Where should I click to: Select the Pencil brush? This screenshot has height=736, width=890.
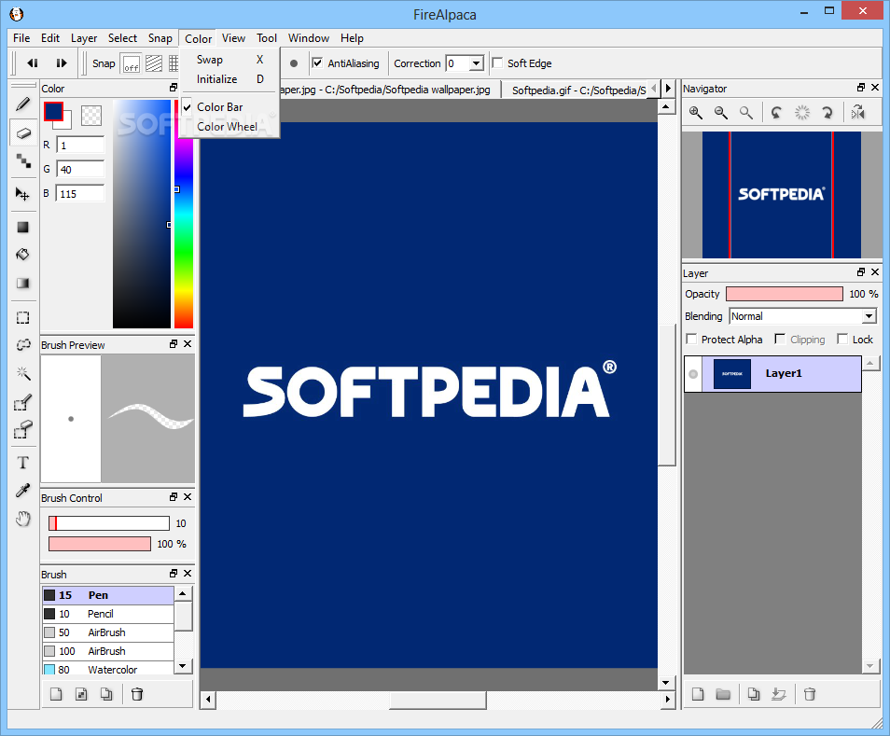point(108,614)
